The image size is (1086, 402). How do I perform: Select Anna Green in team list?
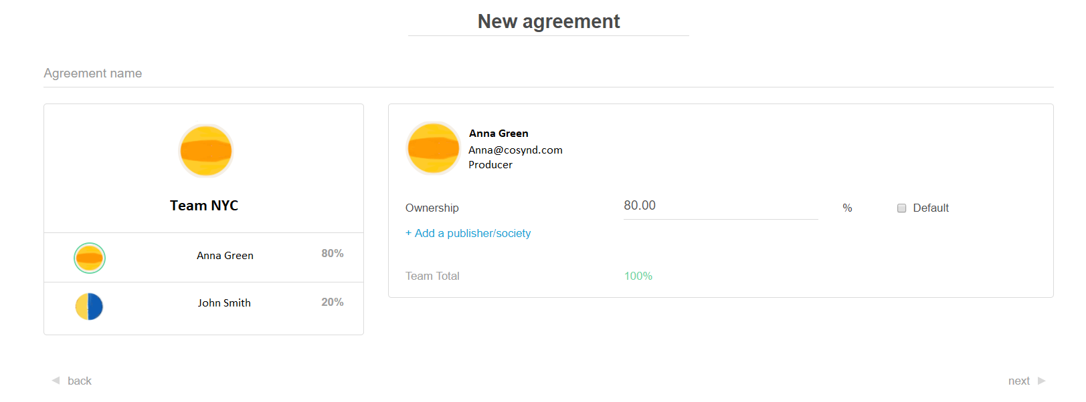[225, 256]
